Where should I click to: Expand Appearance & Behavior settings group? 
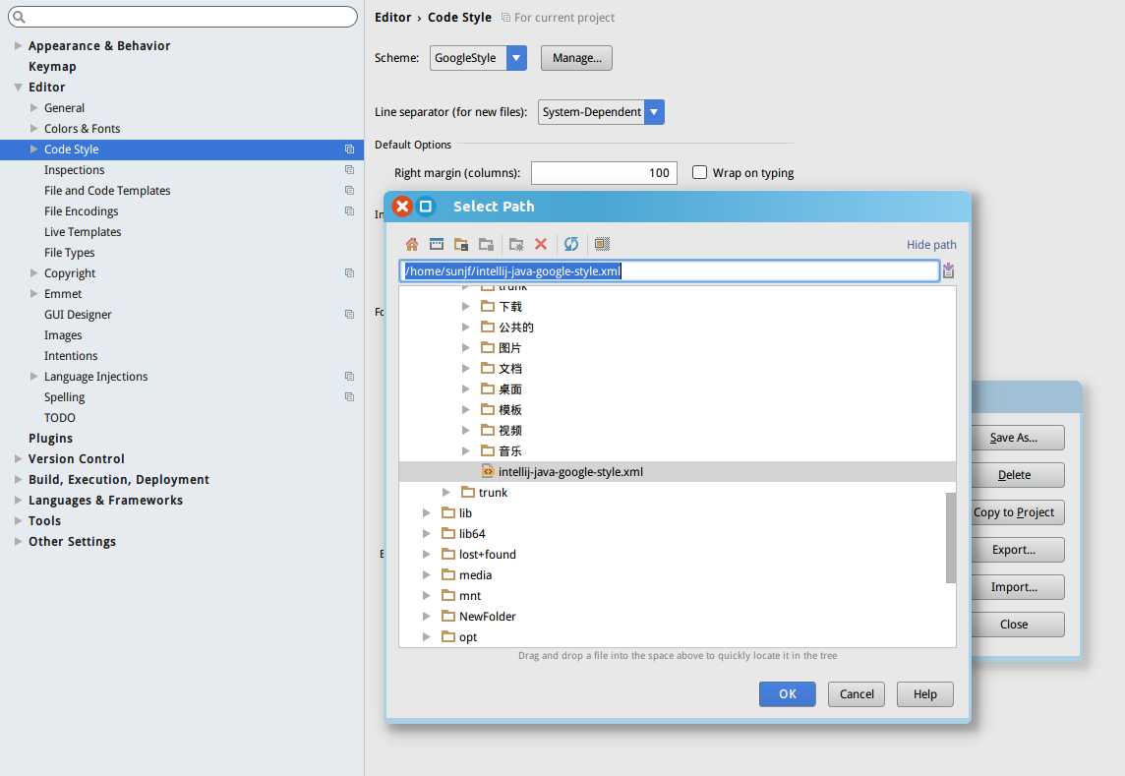click(18, 45)
